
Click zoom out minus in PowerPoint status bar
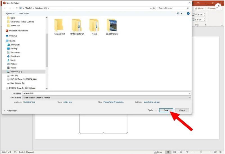[192, 152]
